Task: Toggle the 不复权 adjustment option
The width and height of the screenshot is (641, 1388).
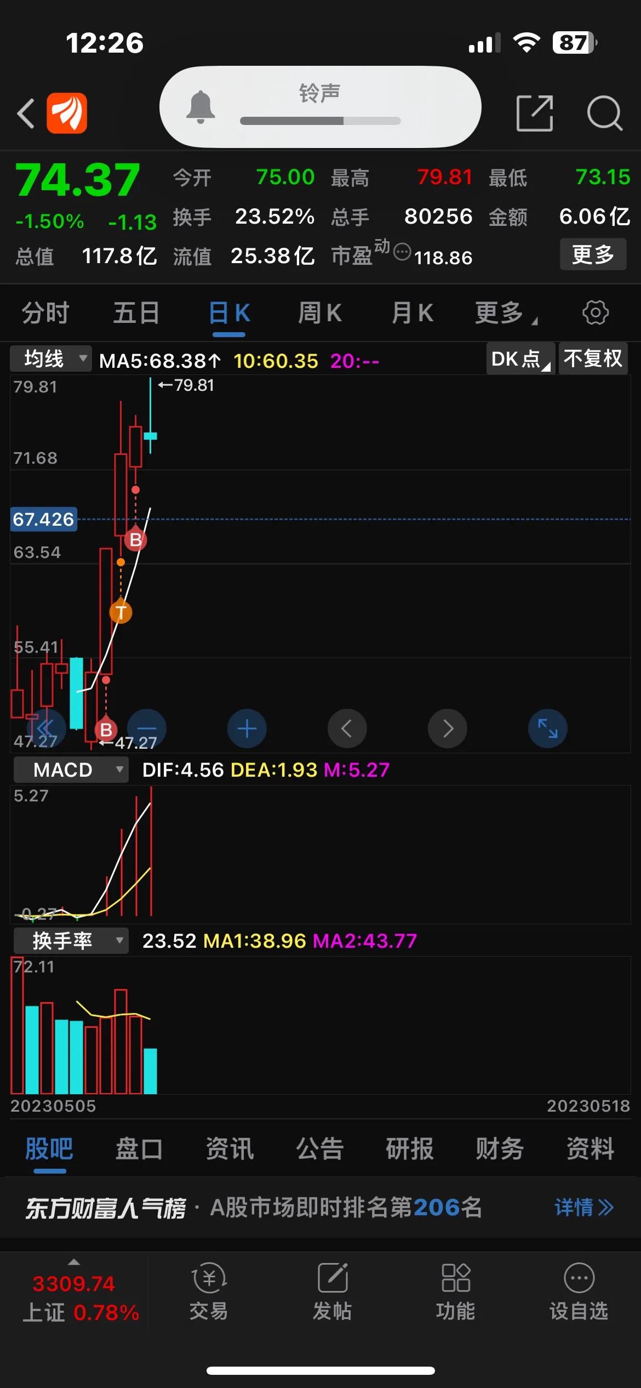Action: (593, 359)
